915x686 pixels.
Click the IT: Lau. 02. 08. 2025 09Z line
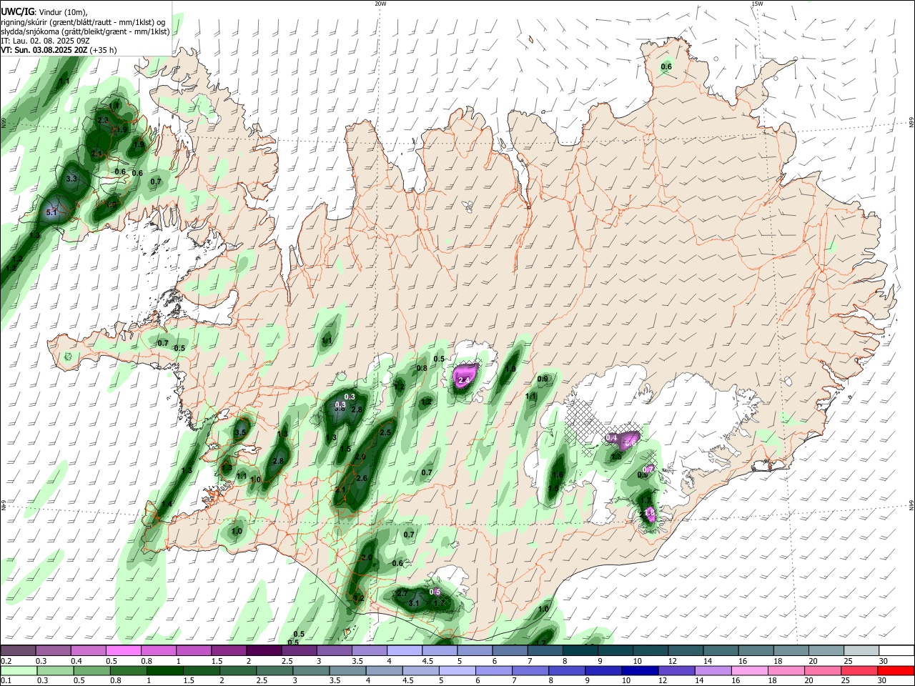click(x=45, y=41)
